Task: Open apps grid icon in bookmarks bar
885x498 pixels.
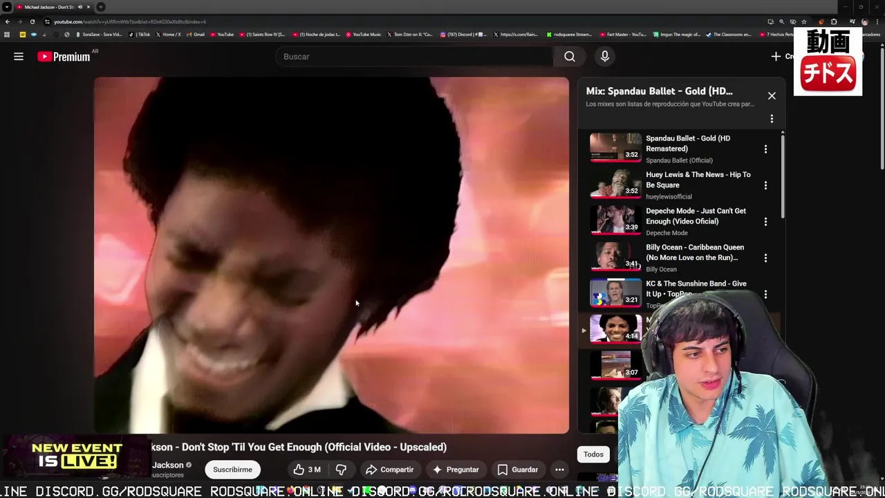Action: [x=7, y=35]
